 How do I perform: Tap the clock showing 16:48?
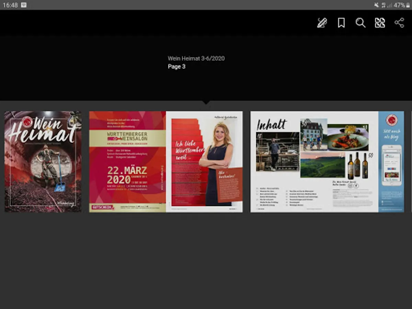10,5
